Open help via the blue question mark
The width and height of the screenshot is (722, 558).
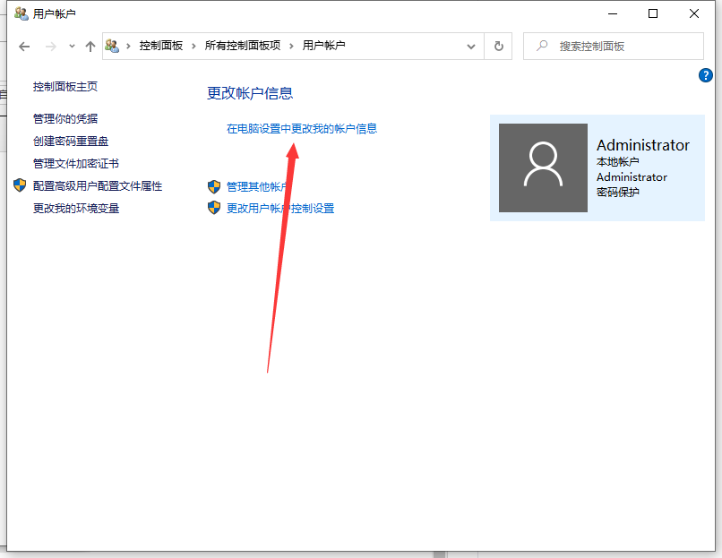[705, 76]
